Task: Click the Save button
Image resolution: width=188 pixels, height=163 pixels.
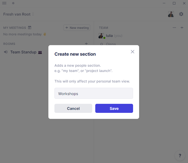Action: [114, 108]
